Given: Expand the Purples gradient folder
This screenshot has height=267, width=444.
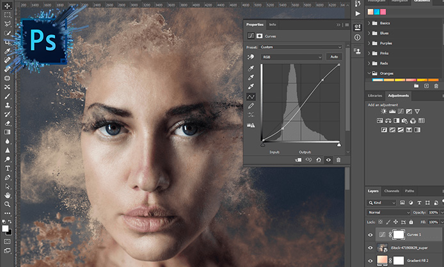Looking at the screenshot, I should (369, 43).
